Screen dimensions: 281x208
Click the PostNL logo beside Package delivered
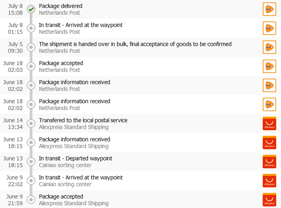[269, 9]
